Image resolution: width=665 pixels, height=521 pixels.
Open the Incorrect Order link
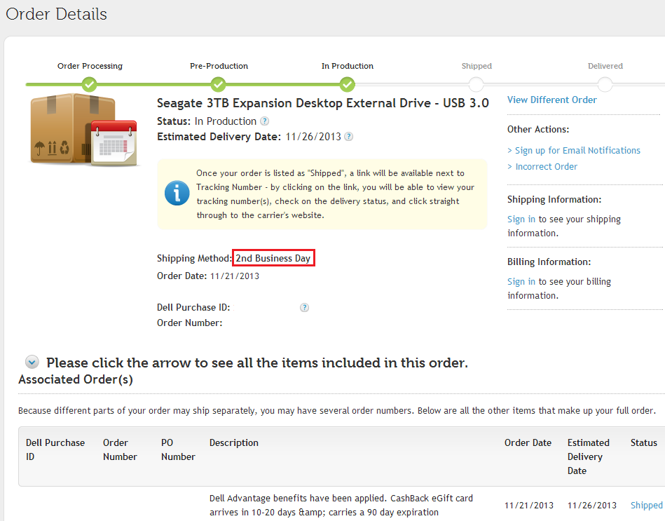(546, 166)
